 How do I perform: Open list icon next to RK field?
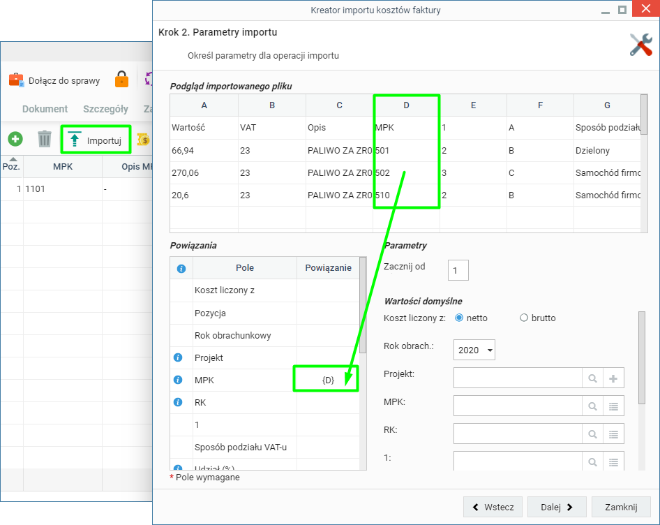point(613,434)
